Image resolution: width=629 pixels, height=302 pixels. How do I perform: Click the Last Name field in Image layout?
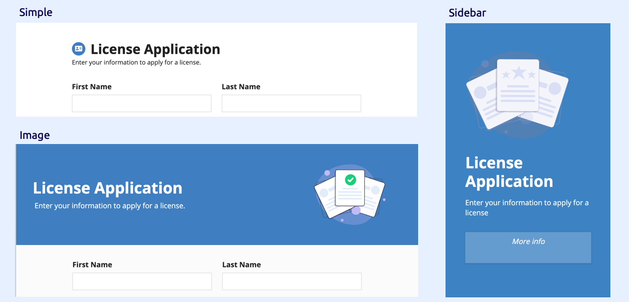(292, 281)
